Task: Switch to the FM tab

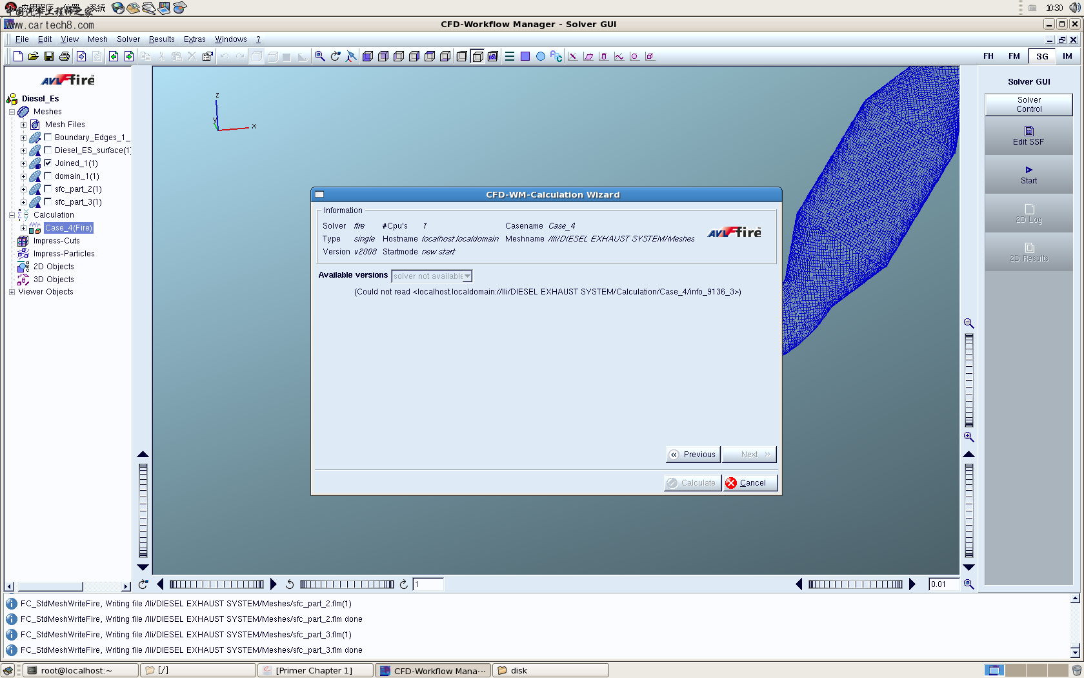Action: [x=1014, y=56]
